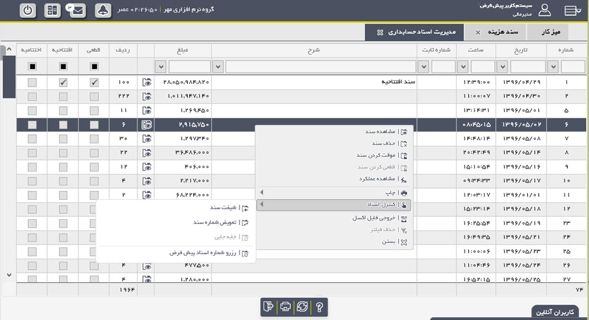Toggle the افتتاحیه checkbox in row 1
Image resolution: width=589 pixels, height=320 pixels.
click(63, 83)
